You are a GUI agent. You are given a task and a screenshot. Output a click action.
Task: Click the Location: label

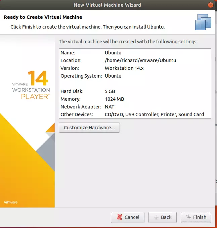coord(71,60)
